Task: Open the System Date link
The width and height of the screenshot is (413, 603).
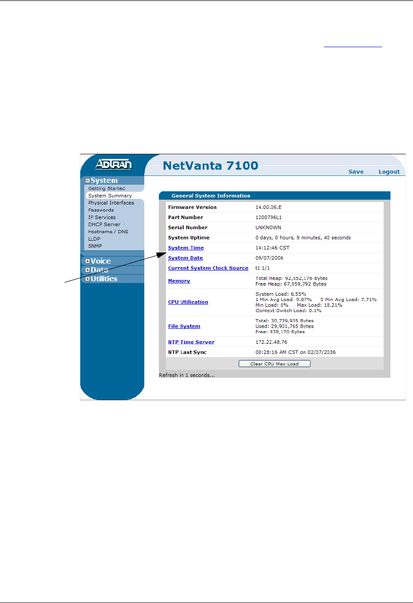Action: 185,258
